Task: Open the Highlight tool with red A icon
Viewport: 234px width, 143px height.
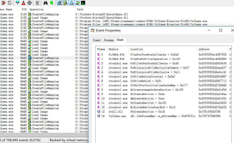Action: pos(23,3)
